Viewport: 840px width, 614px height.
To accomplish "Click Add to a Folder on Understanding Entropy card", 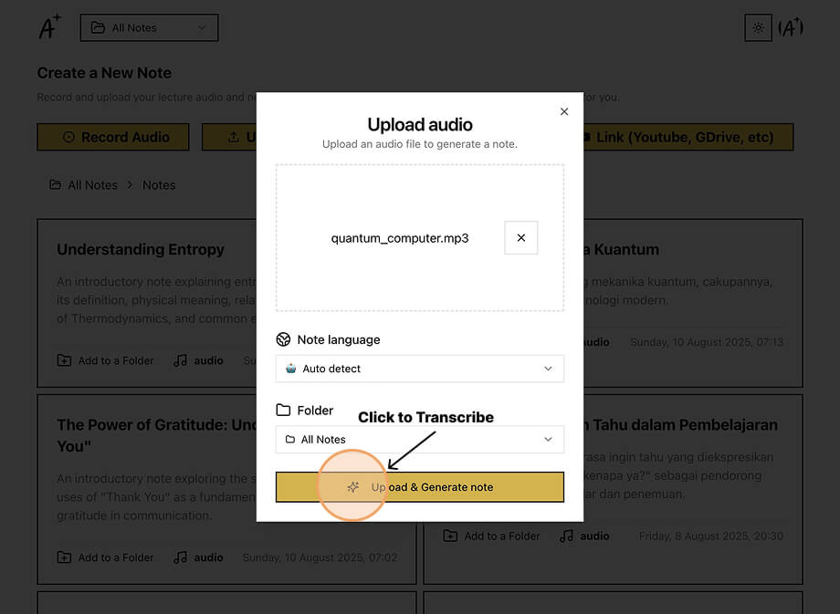I will click(106, 360).
